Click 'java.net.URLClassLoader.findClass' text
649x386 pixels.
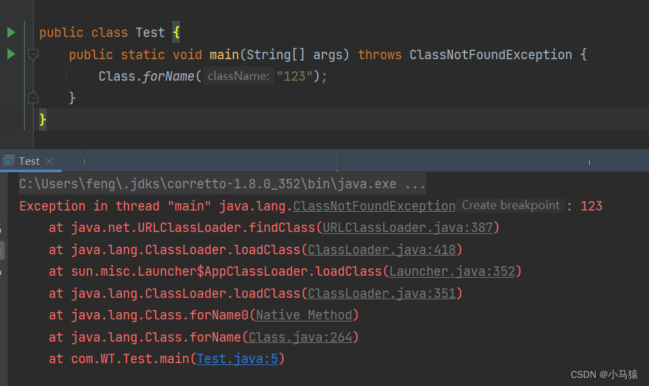coord(193,228)
